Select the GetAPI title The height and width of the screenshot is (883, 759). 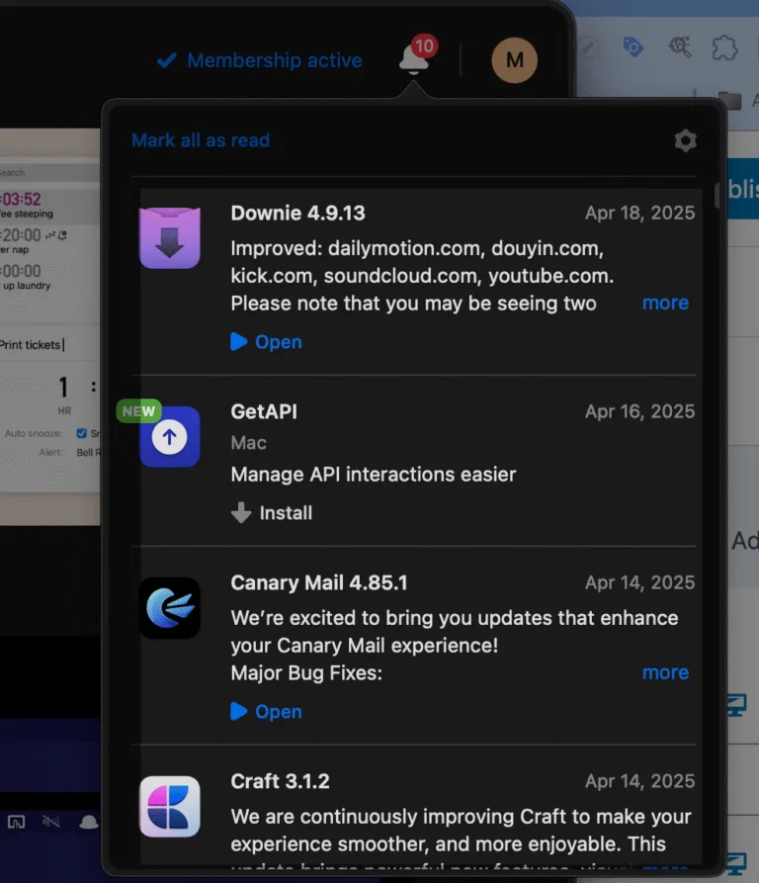coord(264,411)
